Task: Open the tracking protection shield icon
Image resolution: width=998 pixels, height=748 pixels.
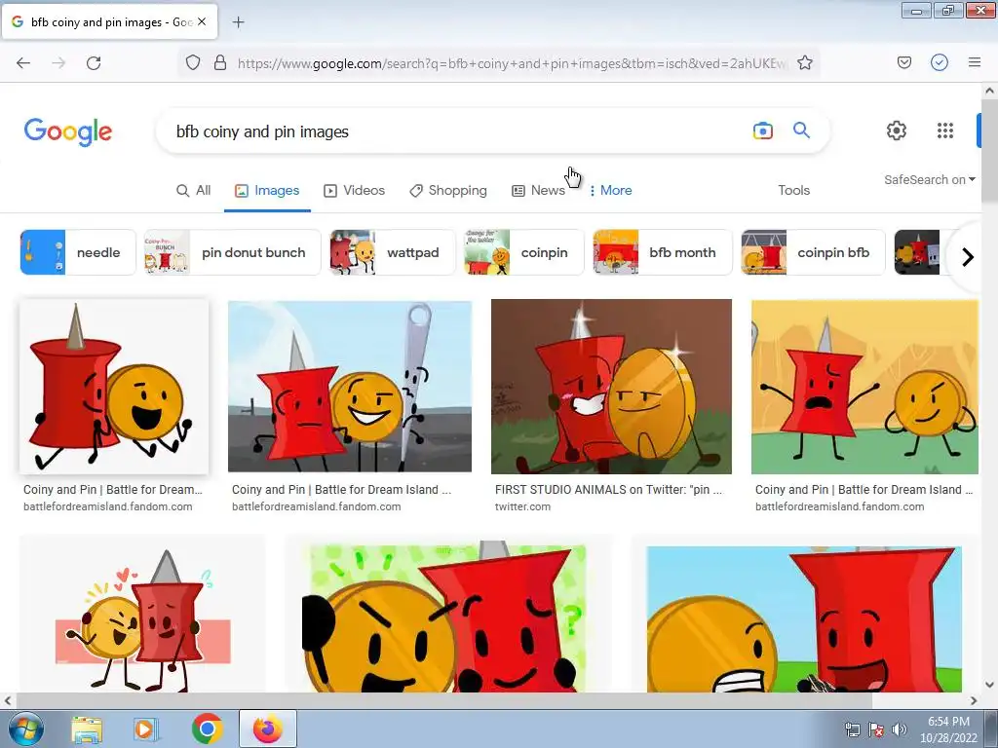Action: pyautogui.click(x=193, y=62)
